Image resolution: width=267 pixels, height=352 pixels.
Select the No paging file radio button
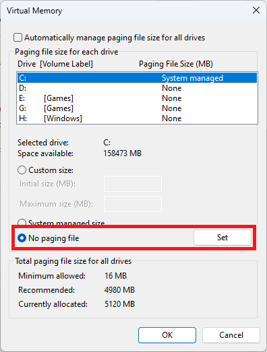coord(22,238)
